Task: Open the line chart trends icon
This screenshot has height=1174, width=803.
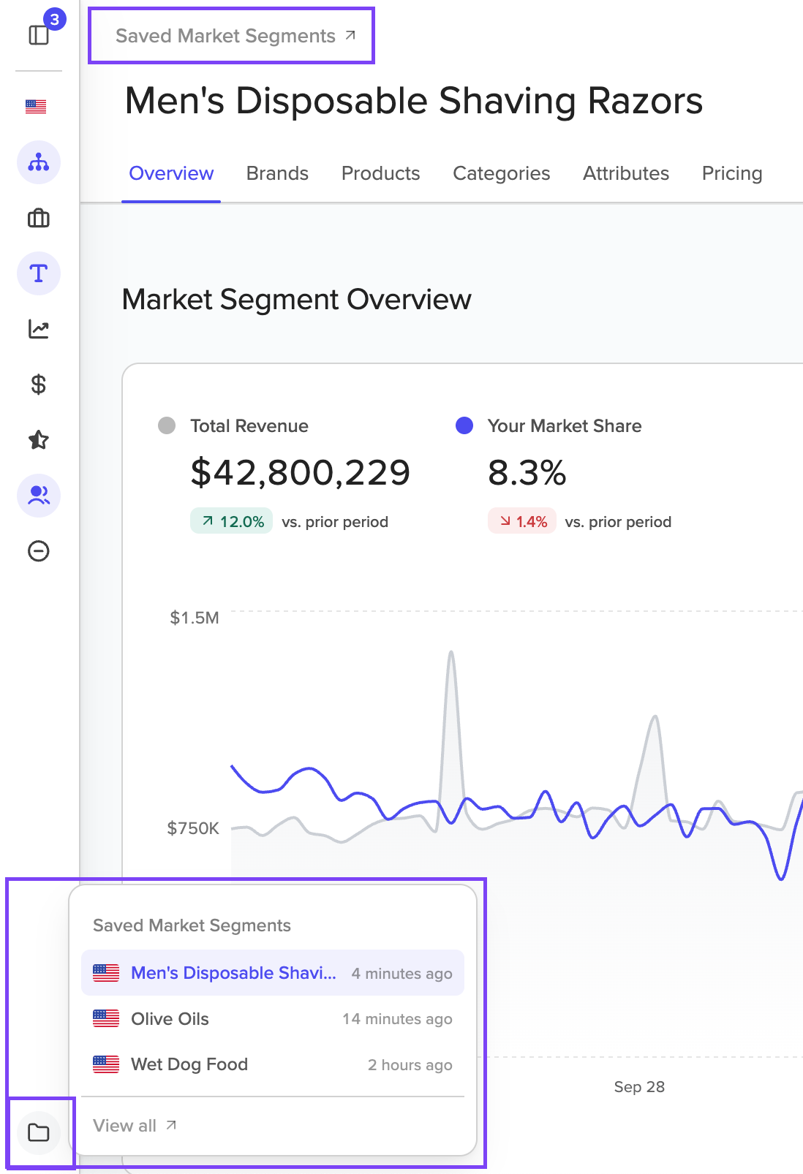Action: (x=39, y=329)
